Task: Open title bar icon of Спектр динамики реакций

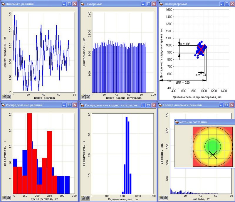Action: click(x=161, y=105)
